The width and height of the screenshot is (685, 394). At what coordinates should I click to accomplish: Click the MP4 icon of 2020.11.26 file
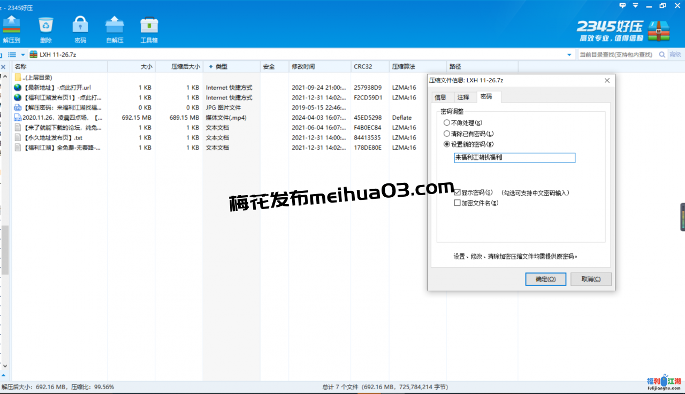18,118
